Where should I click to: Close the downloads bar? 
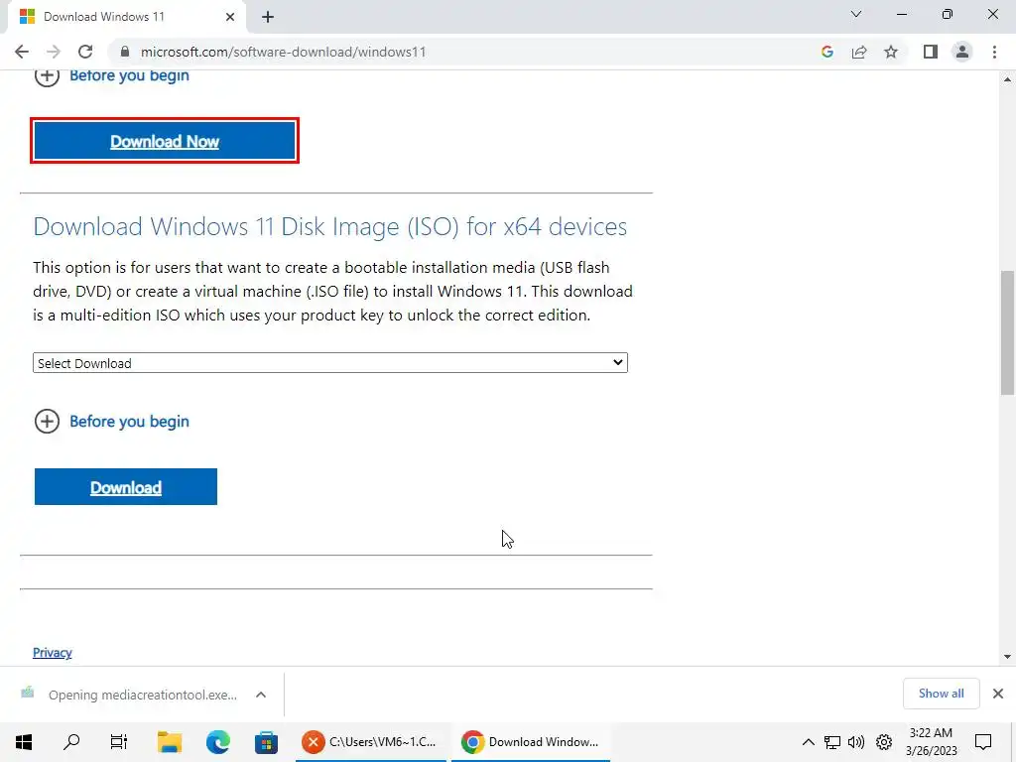[x=998, y=694]
